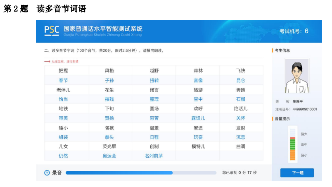Click the exam ticket number 4499919010001
332x187 pixels.
click(305, 109)
